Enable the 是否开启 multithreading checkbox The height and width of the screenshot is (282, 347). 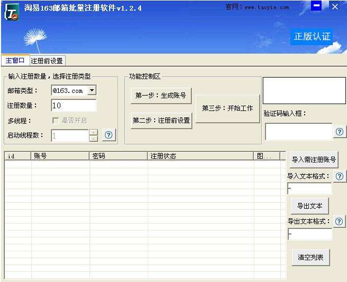[x=56, y=121]
